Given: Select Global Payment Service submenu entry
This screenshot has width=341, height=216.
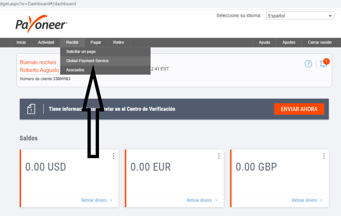Looking at the screenshot, I should pyautogui.click(x=105, y=61).
